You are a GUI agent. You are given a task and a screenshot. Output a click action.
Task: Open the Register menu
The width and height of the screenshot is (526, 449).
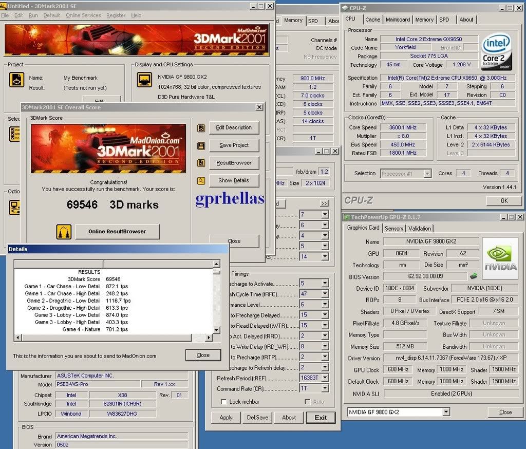click(x=116, y=15)
